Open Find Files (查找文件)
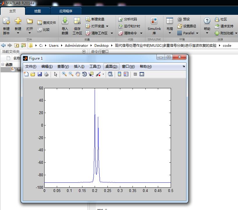 click(x=47, y=23)
